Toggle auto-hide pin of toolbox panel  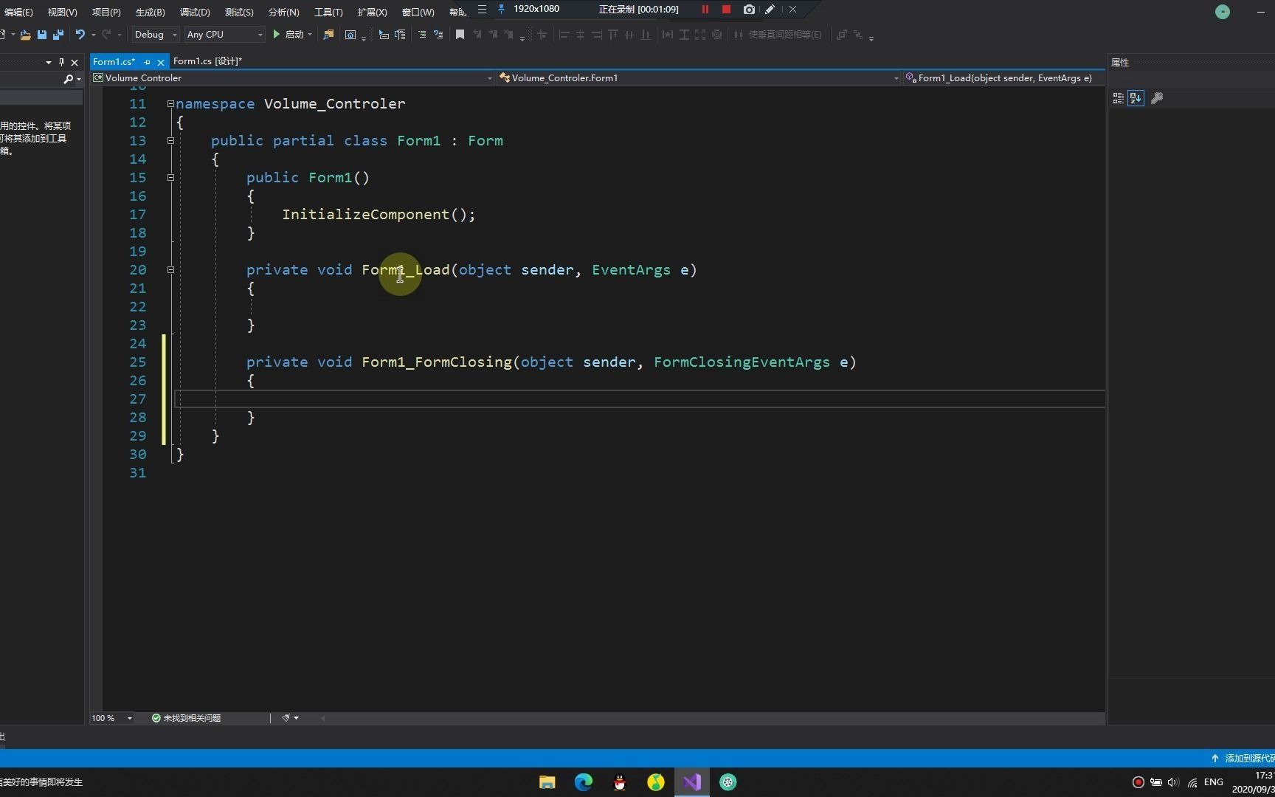[61, 62]
